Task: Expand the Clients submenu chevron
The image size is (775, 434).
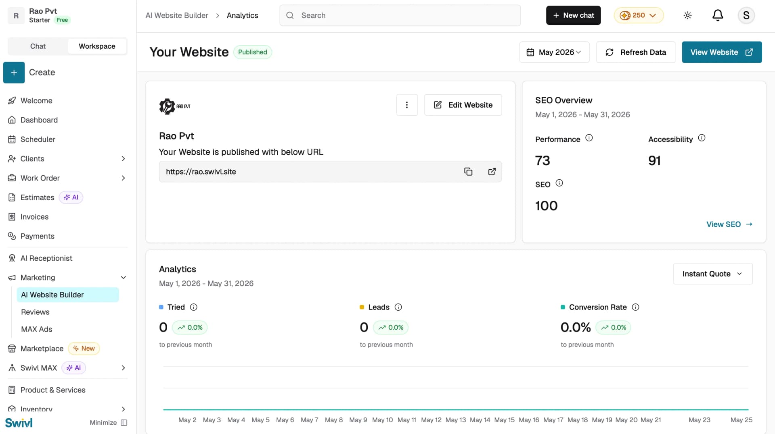Action: click(124, 159)
